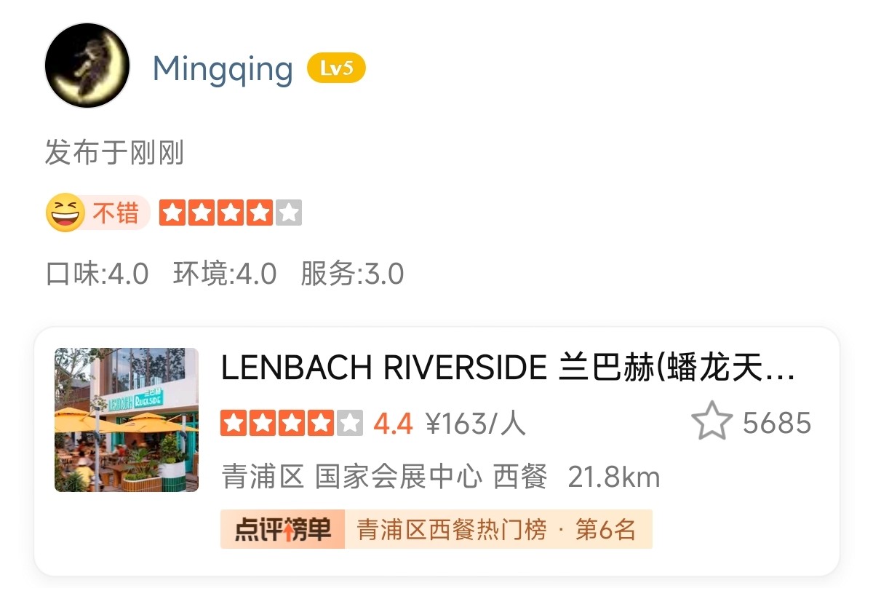
Task: Tap the ¥163/人 average price
Action: tap(475, 423)
